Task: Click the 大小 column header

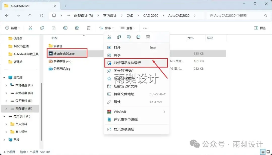Action: point(190,38)
